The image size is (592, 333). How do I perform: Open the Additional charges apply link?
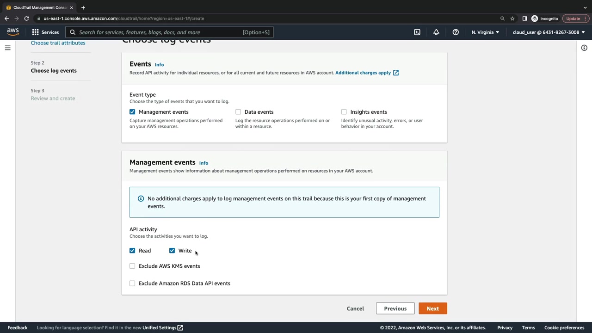[x=363, y=73]
